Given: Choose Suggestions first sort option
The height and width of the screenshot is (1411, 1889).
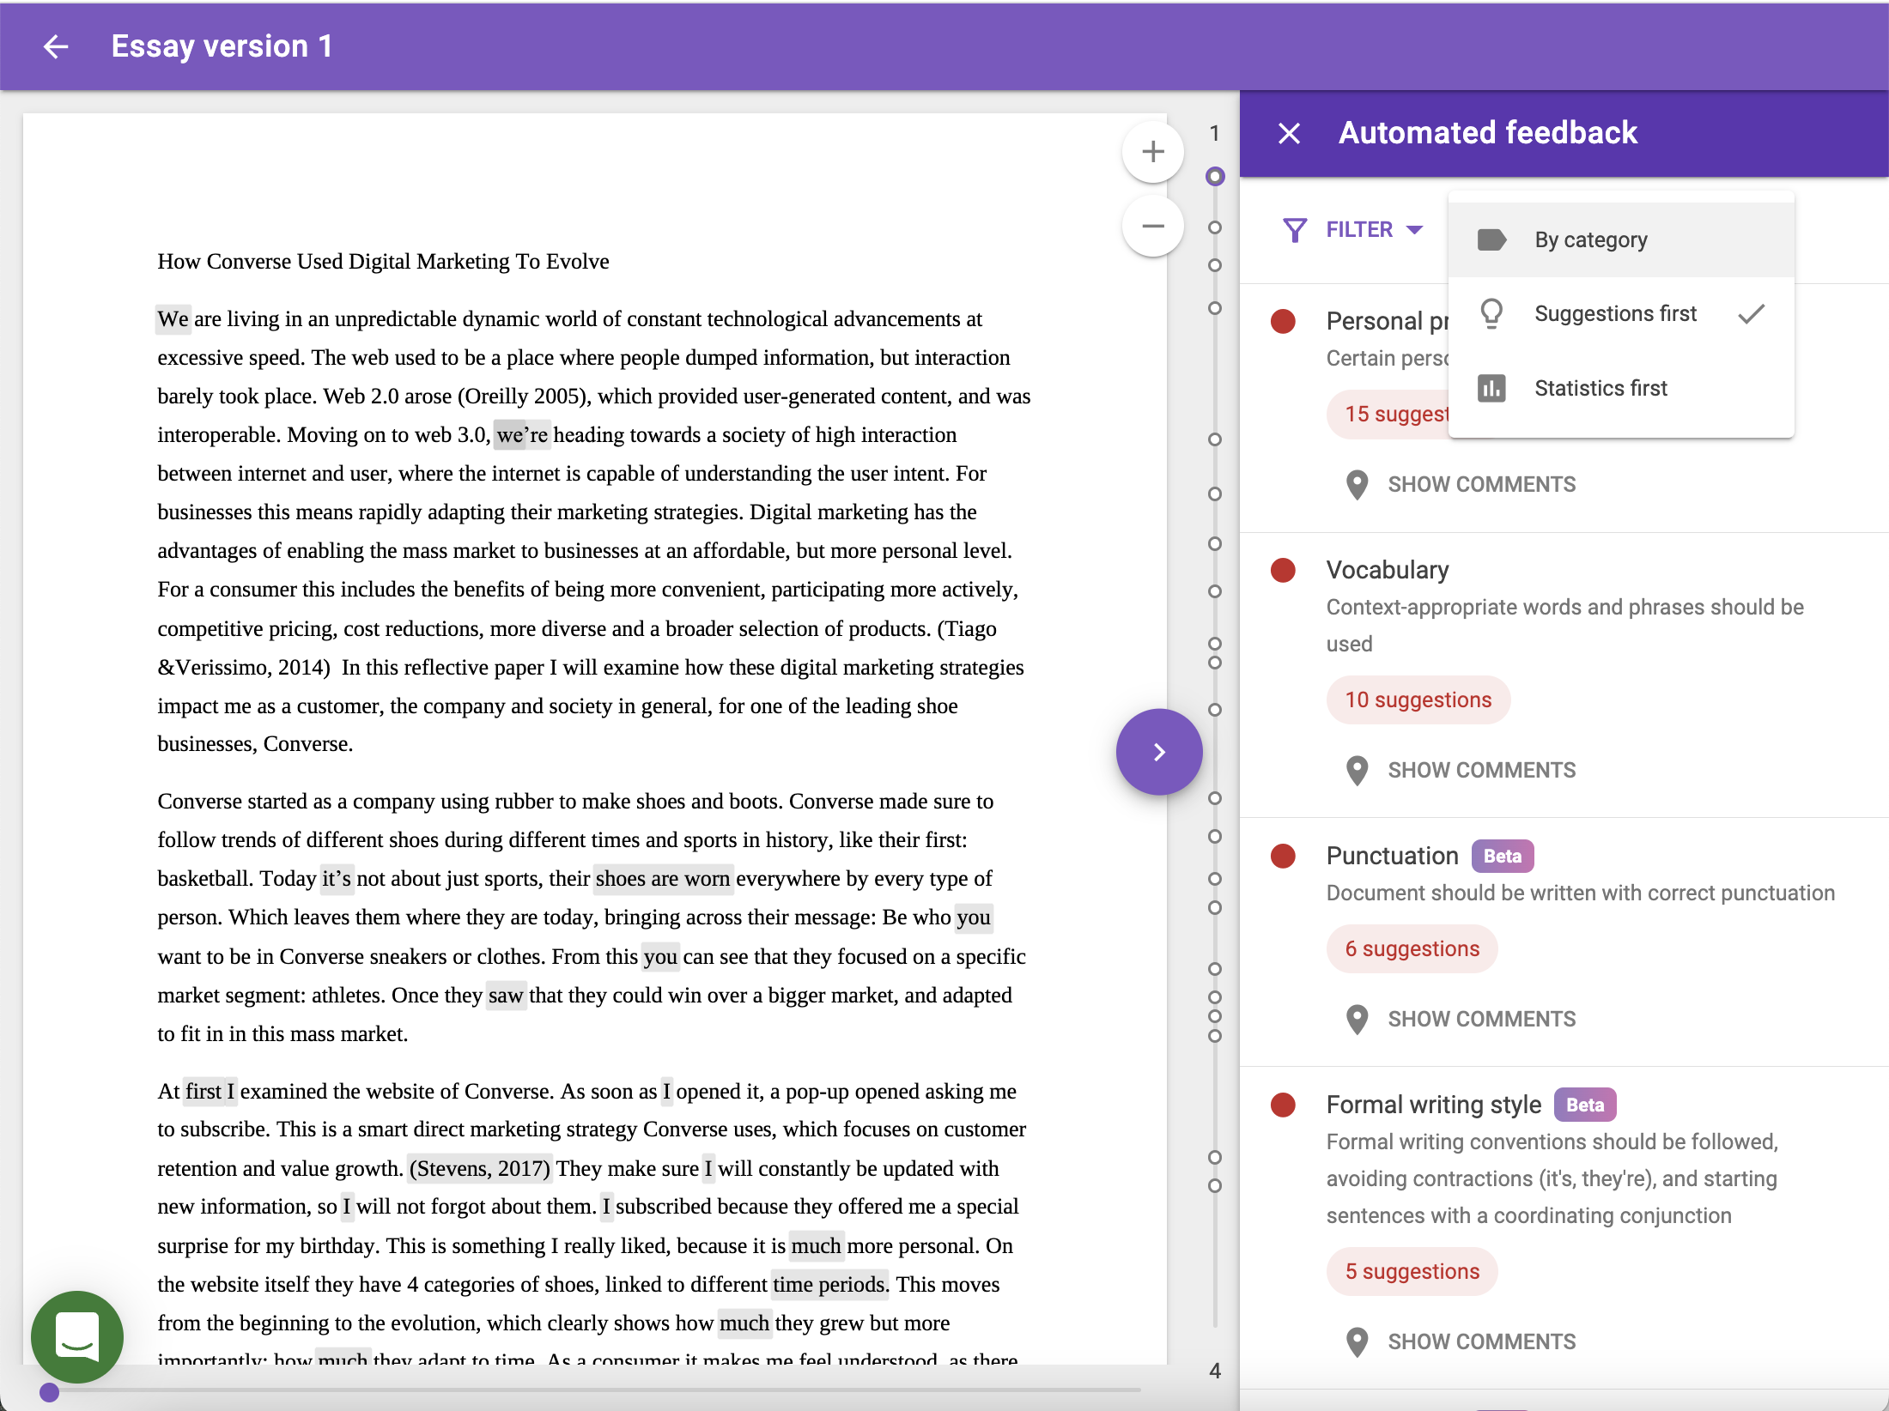Looking at the screenshot, I should pos(1621,314).
